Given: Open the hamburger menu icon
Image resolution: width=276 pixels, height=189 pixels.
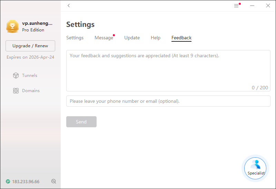Looking at the screenshot, I should pos(236,6).
